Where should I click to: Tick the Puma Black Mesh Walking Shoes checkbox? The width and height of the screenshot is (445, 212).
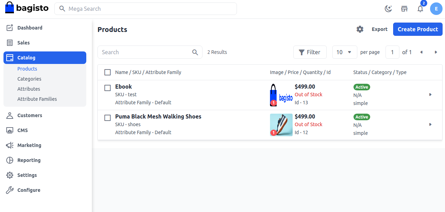point(108,118)
